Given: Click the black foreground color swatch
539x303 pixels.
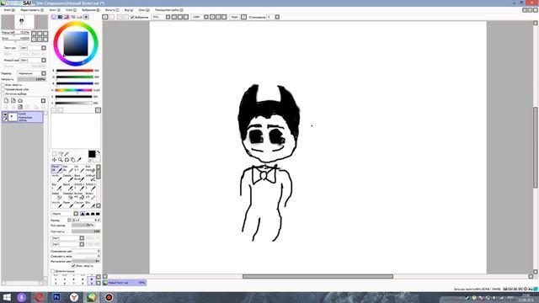Looking at the screenshot, I should pos(92,154).
